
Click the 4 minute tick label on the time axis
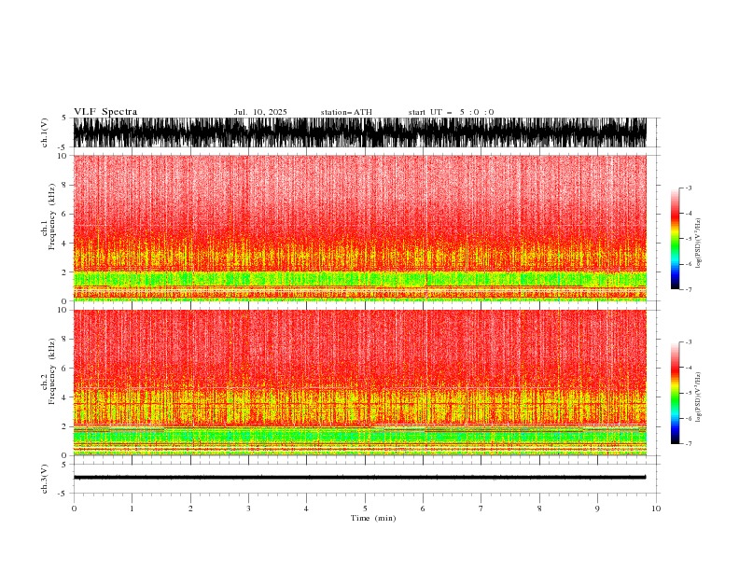[x=306, y=508]
